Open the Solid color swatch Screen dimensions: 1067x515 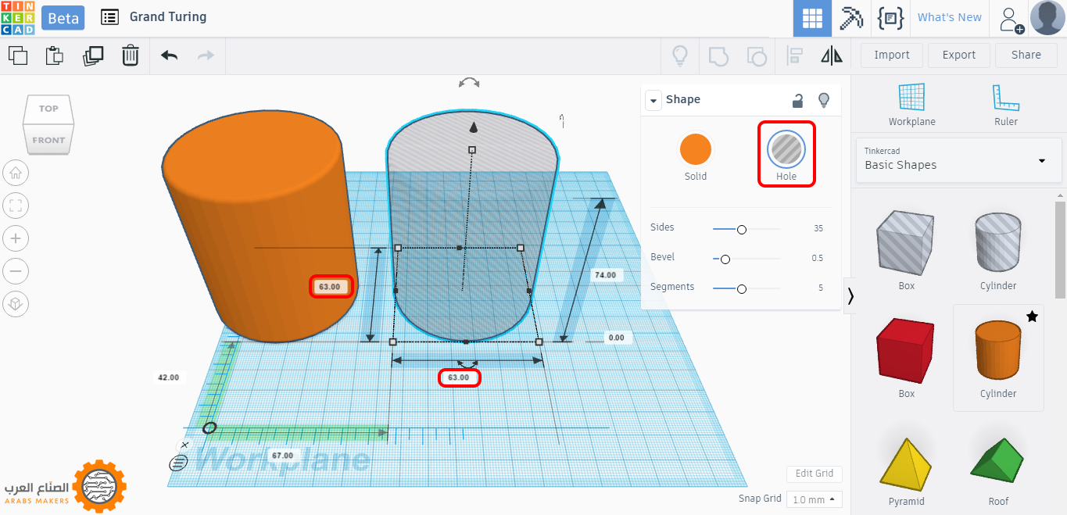point(696,149)
